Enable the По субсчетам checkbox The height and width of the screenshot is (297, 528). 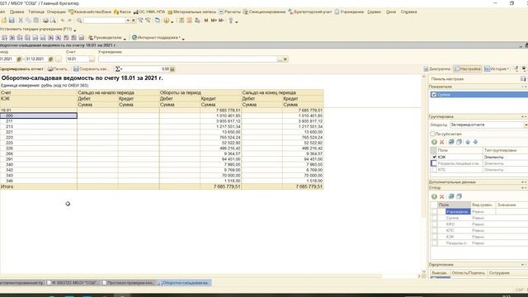[x=432, y=134]
